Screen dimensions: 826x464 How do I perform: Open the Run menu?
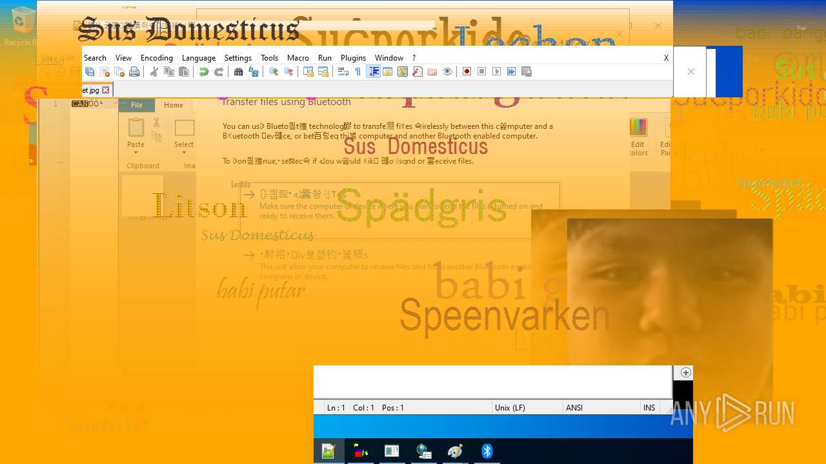[325, 58]
